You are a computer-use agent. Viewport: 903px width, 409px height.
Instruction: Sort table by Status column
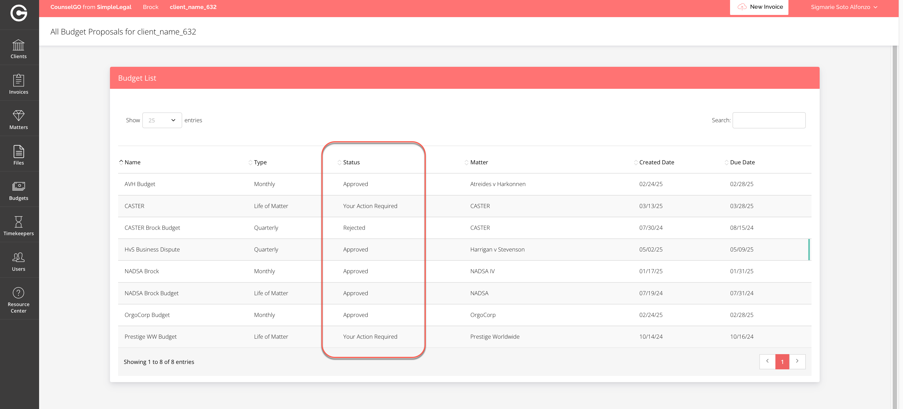(351, 162)
